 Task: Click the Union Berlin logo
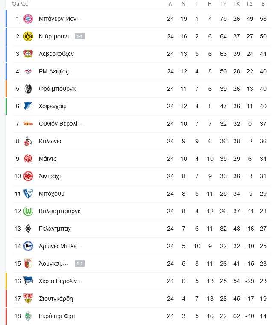coord(28,124)
